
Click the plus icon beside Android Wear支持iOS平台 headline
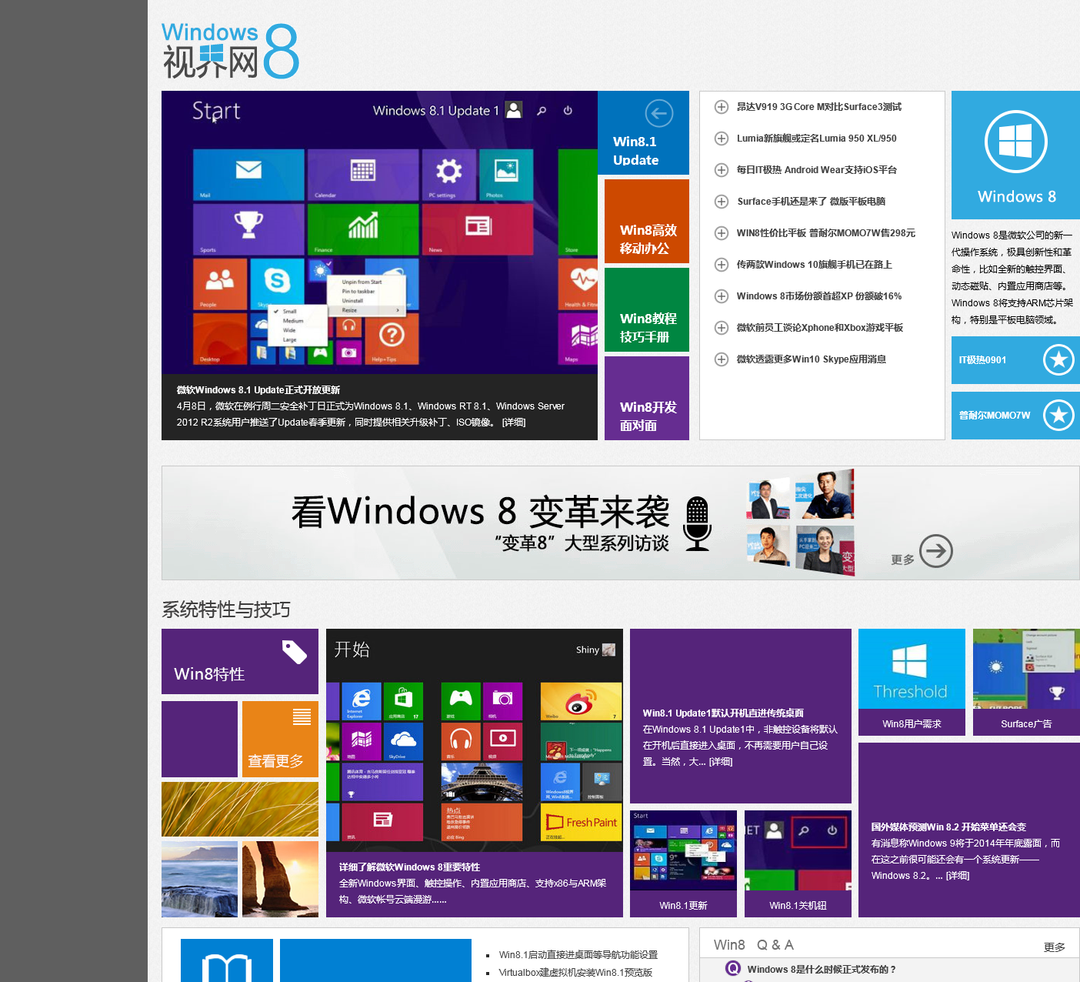722,170
